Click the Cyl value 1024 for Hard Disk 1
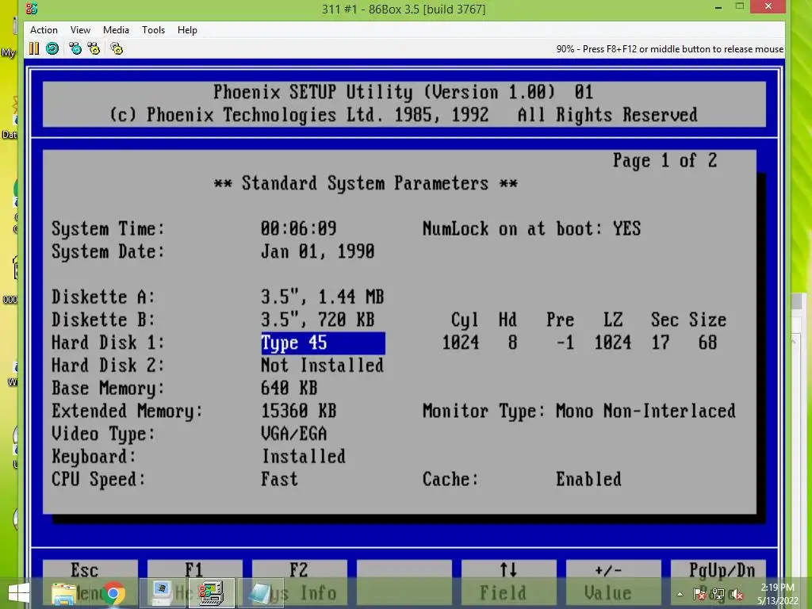Screen dimensions: 812x609 [461, 343]
